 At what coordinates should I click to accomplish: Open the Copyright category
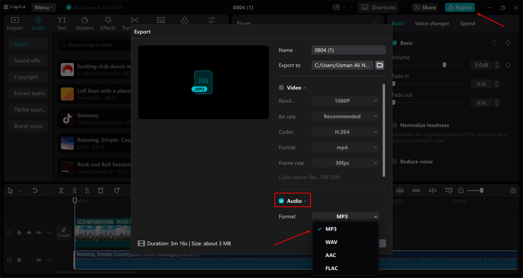pos(29,77)
